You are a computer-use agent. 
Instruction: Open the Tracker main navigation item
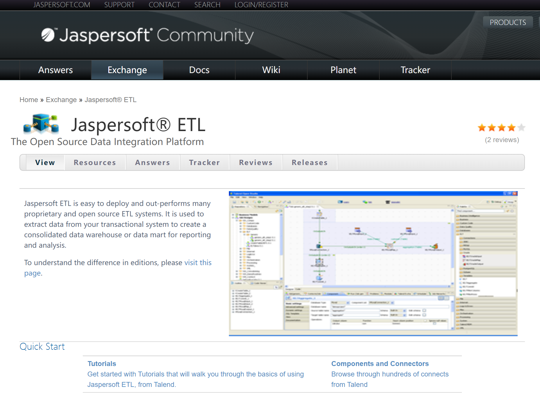click(x=415, y=70)
